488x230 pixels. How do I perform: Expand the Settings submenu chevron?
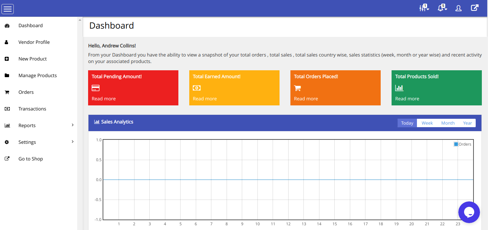(73, 142)
